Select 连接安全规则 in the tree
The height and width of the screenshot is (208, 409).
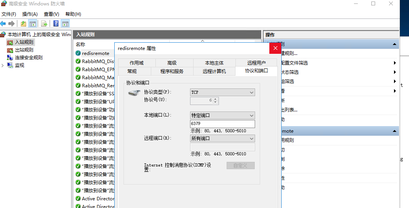point(29,58)
